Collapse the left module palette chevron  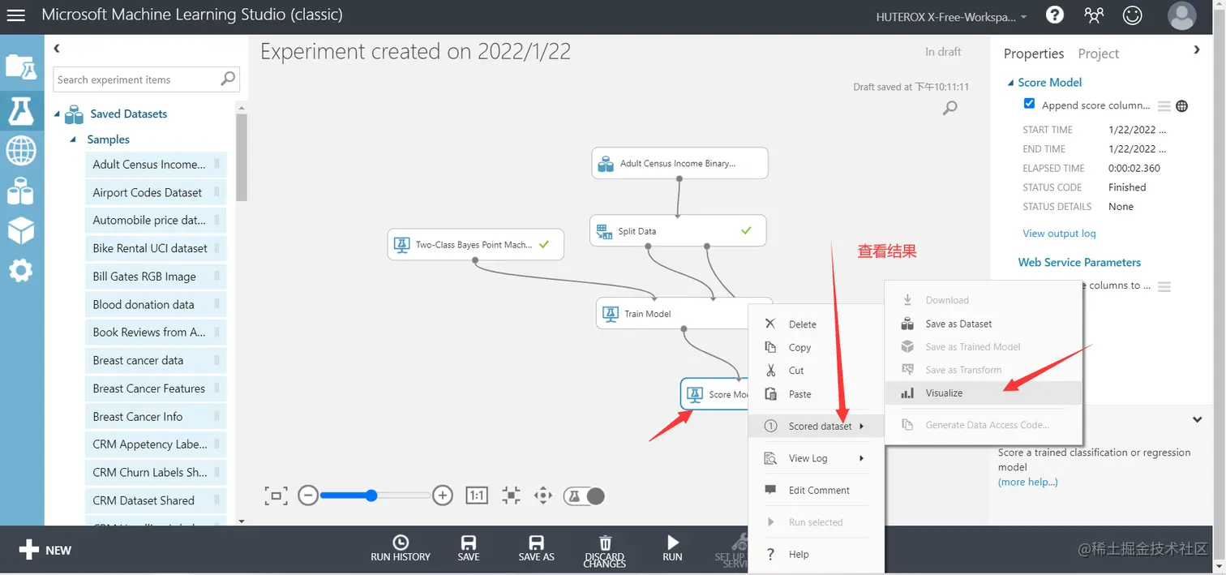pos(57,49)
